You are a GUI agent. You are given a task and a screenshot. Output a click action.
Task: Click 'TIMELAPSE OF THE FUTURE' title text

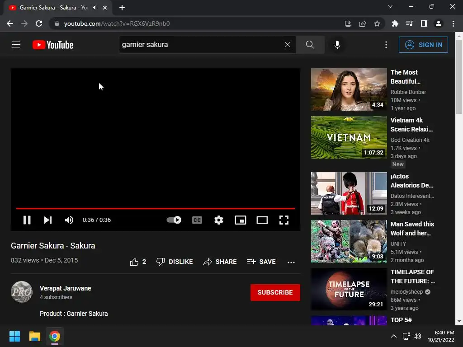pyautogui.click(x=412, y=277)
